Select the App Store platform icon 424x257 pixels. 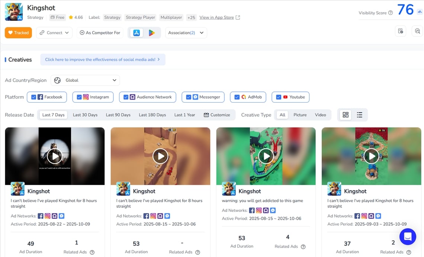coord(136,33)
